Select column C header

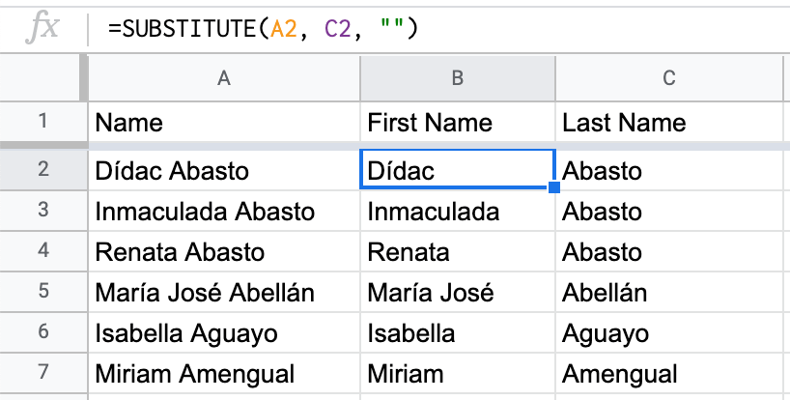pos(668,78)
